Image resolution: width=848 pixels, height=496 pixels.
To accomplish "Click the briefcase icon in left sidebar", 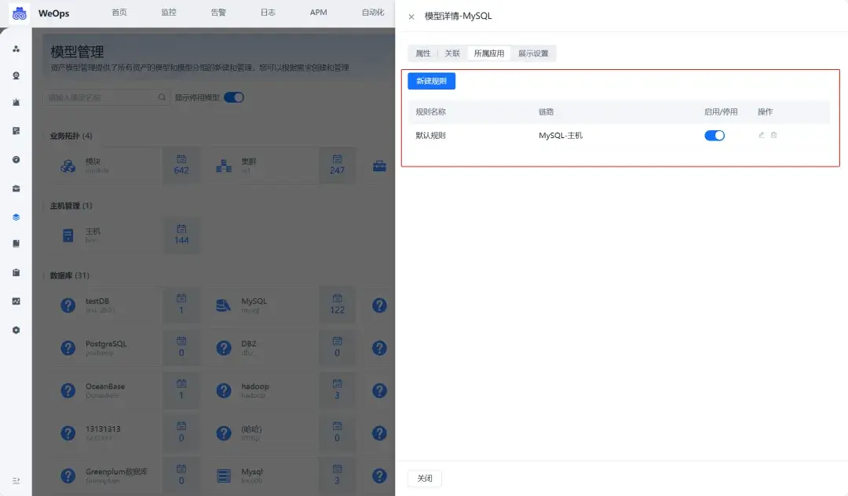I will point(16,188).
